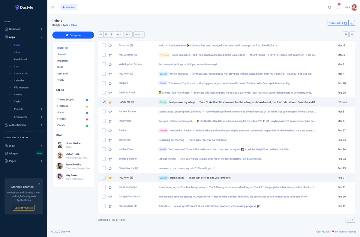Go to Calendar in the sidebar
Image resolution: width=360 pixels, height=237 pixels.
tap(19, 80)
